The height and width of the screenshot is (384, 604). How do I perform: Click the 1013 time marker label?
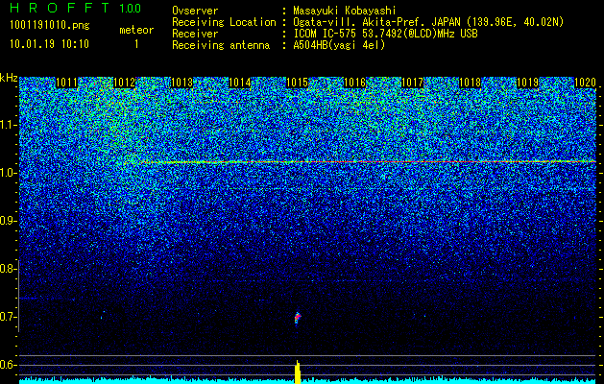click(x=181, y=83)
